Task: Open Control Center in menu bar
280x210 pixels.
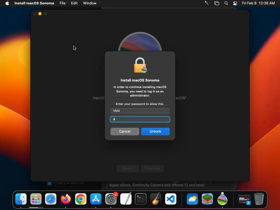Action: (x=235, y=3)
